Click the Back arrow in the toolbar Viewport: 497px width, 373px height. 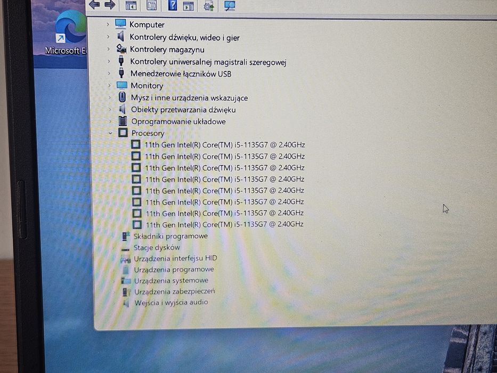coord(94,4)
